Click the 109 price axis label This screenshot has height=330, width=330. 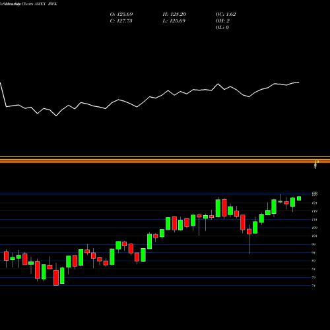tap(315, 228)
